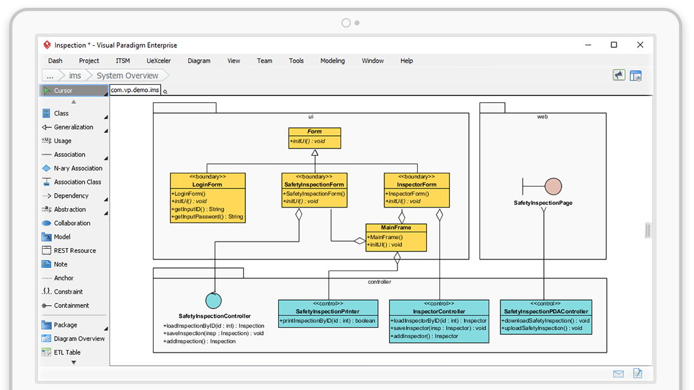Click the SafetyInspectionController interface circle
Image resolution: width=694 pixels, height=390 pixels.
tap(213, 301)
